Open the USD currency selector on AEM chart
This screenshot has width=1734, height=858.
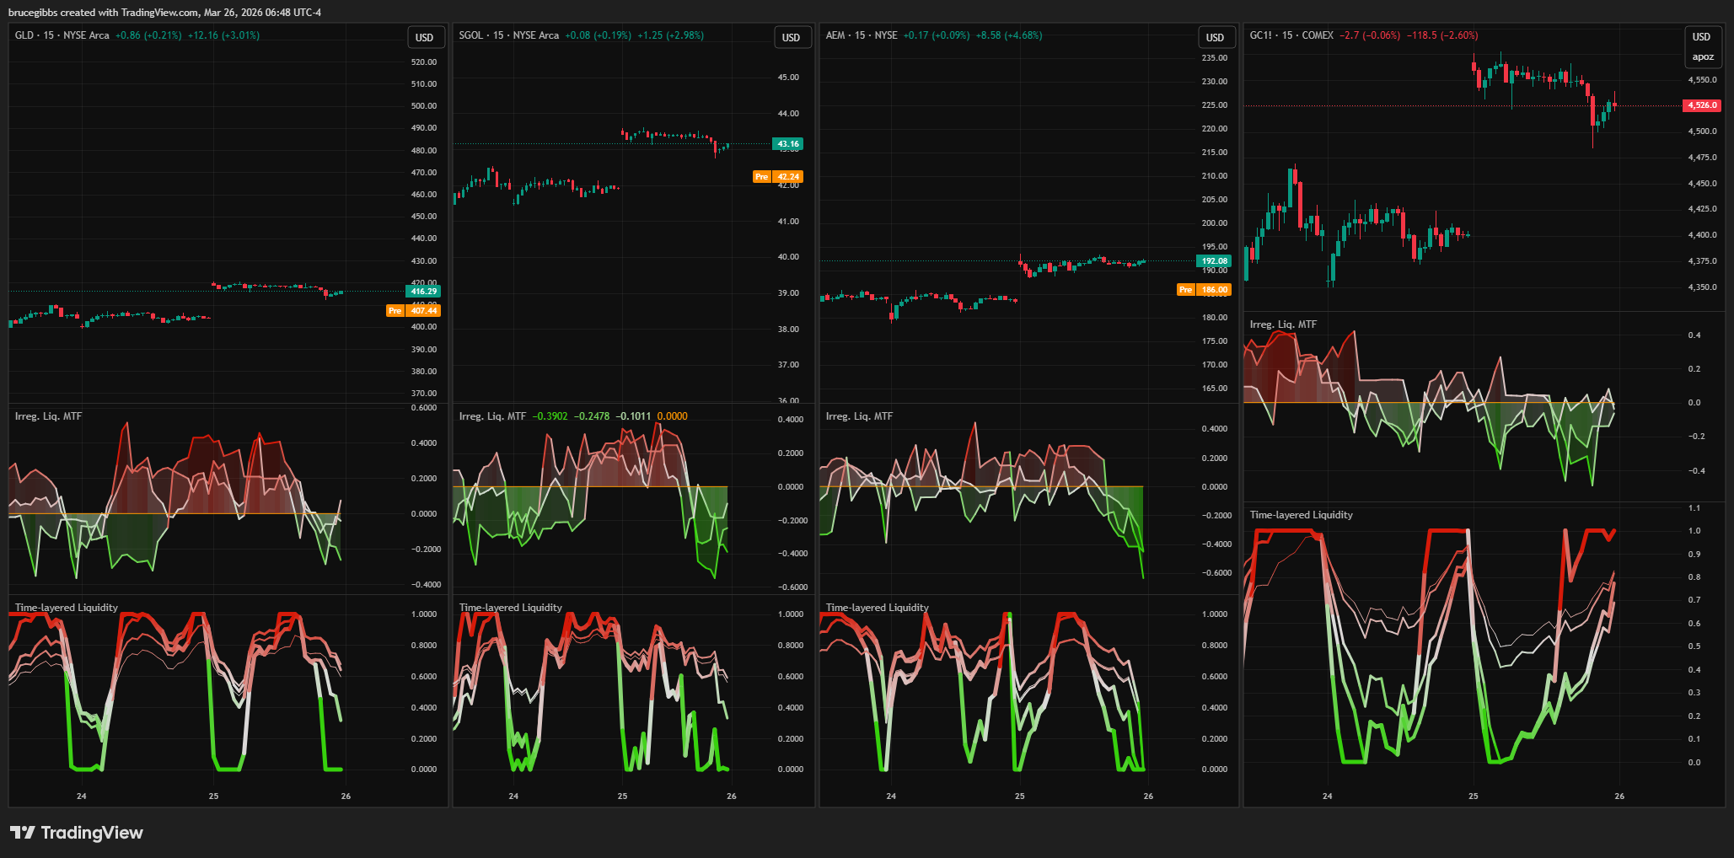(1215, 37)
